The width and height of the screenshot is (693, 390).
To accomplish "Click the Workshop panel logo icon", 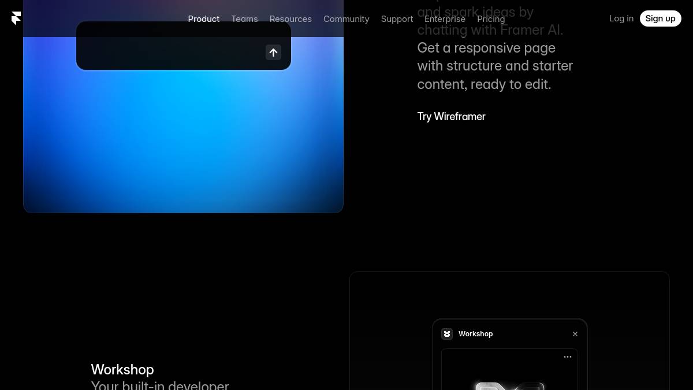I will [447, 334].
